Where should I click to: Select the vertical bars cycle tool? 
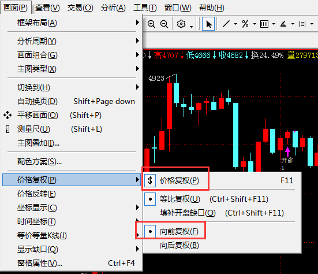click(264, 24)
